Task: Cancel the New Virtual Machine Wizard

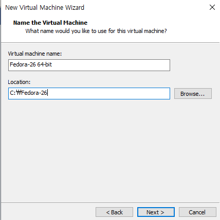Action: click(x=197, y=212)
